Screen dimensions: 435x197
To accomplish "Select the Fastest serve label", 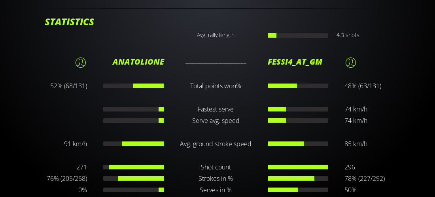I will tap(216, 109).
